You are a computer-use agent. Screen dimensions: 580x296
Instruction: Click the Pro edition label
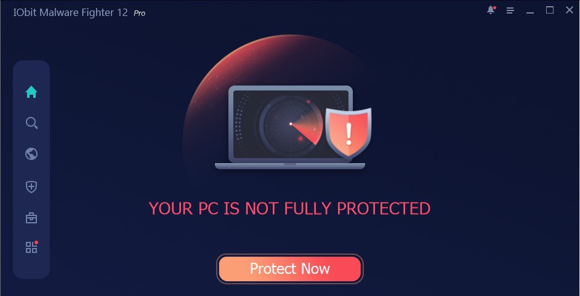pyautogui.click(x=139, y=14)
